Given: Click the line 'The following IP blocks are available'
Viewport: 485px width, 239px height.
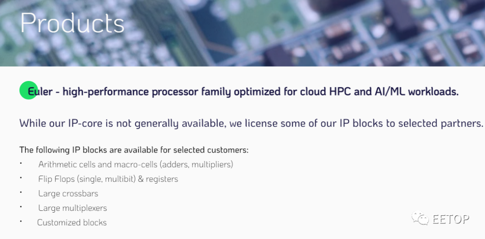Looking at the screenshot, I should 134,150.
